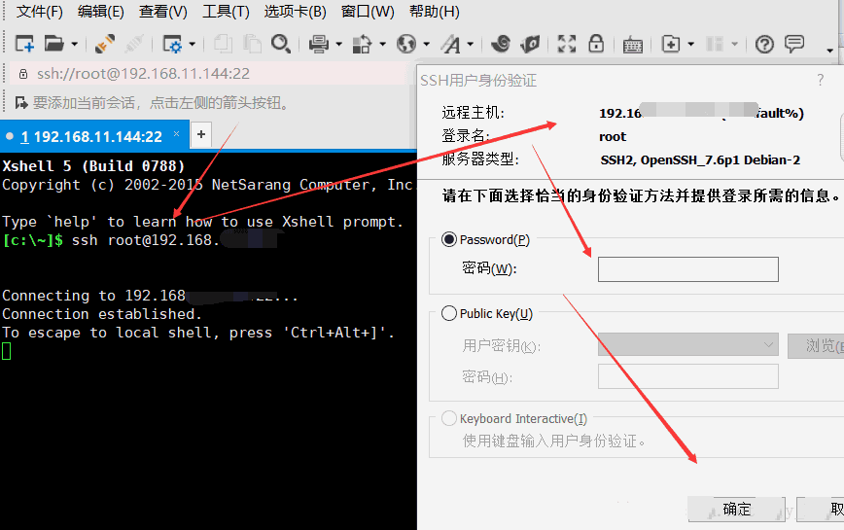Click the Print toolbar icon
The image size is (844, 530).
pyautogui.click(x=319, y=44)
